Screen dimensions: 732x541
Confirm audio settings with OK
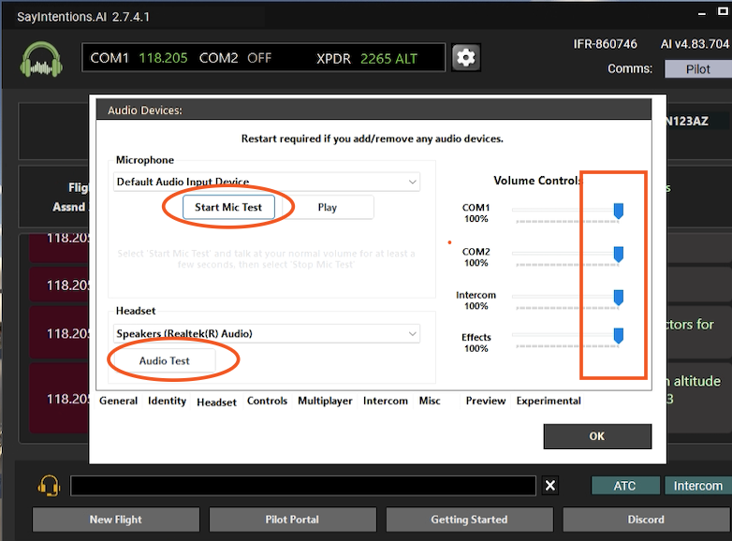point(597,436)
